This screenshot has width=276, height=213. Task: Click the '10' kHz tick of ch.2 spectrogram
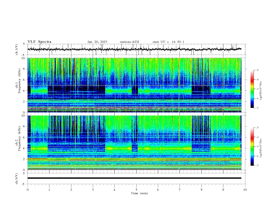pyautogui.click(x=24, y=116)
